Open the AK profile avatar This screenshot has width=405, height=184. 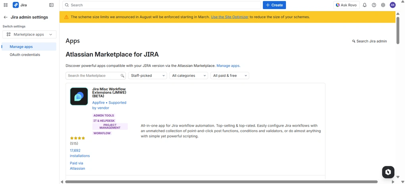pyautogui.click(x=393, y=5)
